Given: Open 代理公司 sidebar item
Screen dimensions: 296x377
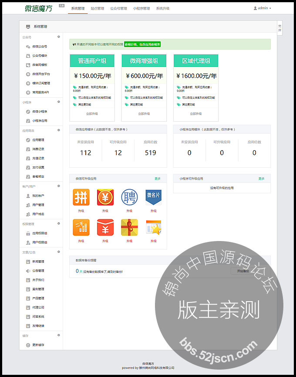Looking at the screenshot, I should 38,308.
